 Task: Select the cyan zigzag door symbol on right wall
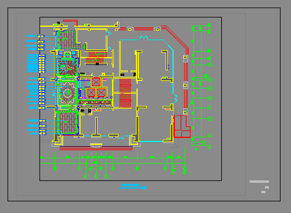click(x=175, y=98)
